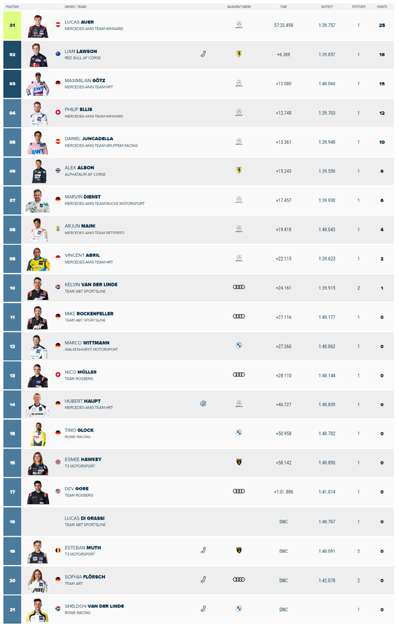399x627 pixels.
Task: Click the yellow-green 01 position box
Action: tap(12, 25)
